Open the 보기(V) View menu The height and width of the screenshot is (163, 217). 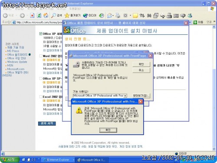[32, 9]
